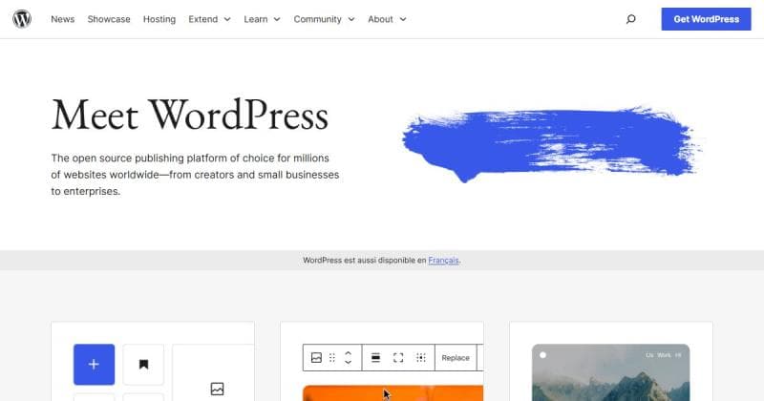Click the WordPress logo icon

pos(22,19)
